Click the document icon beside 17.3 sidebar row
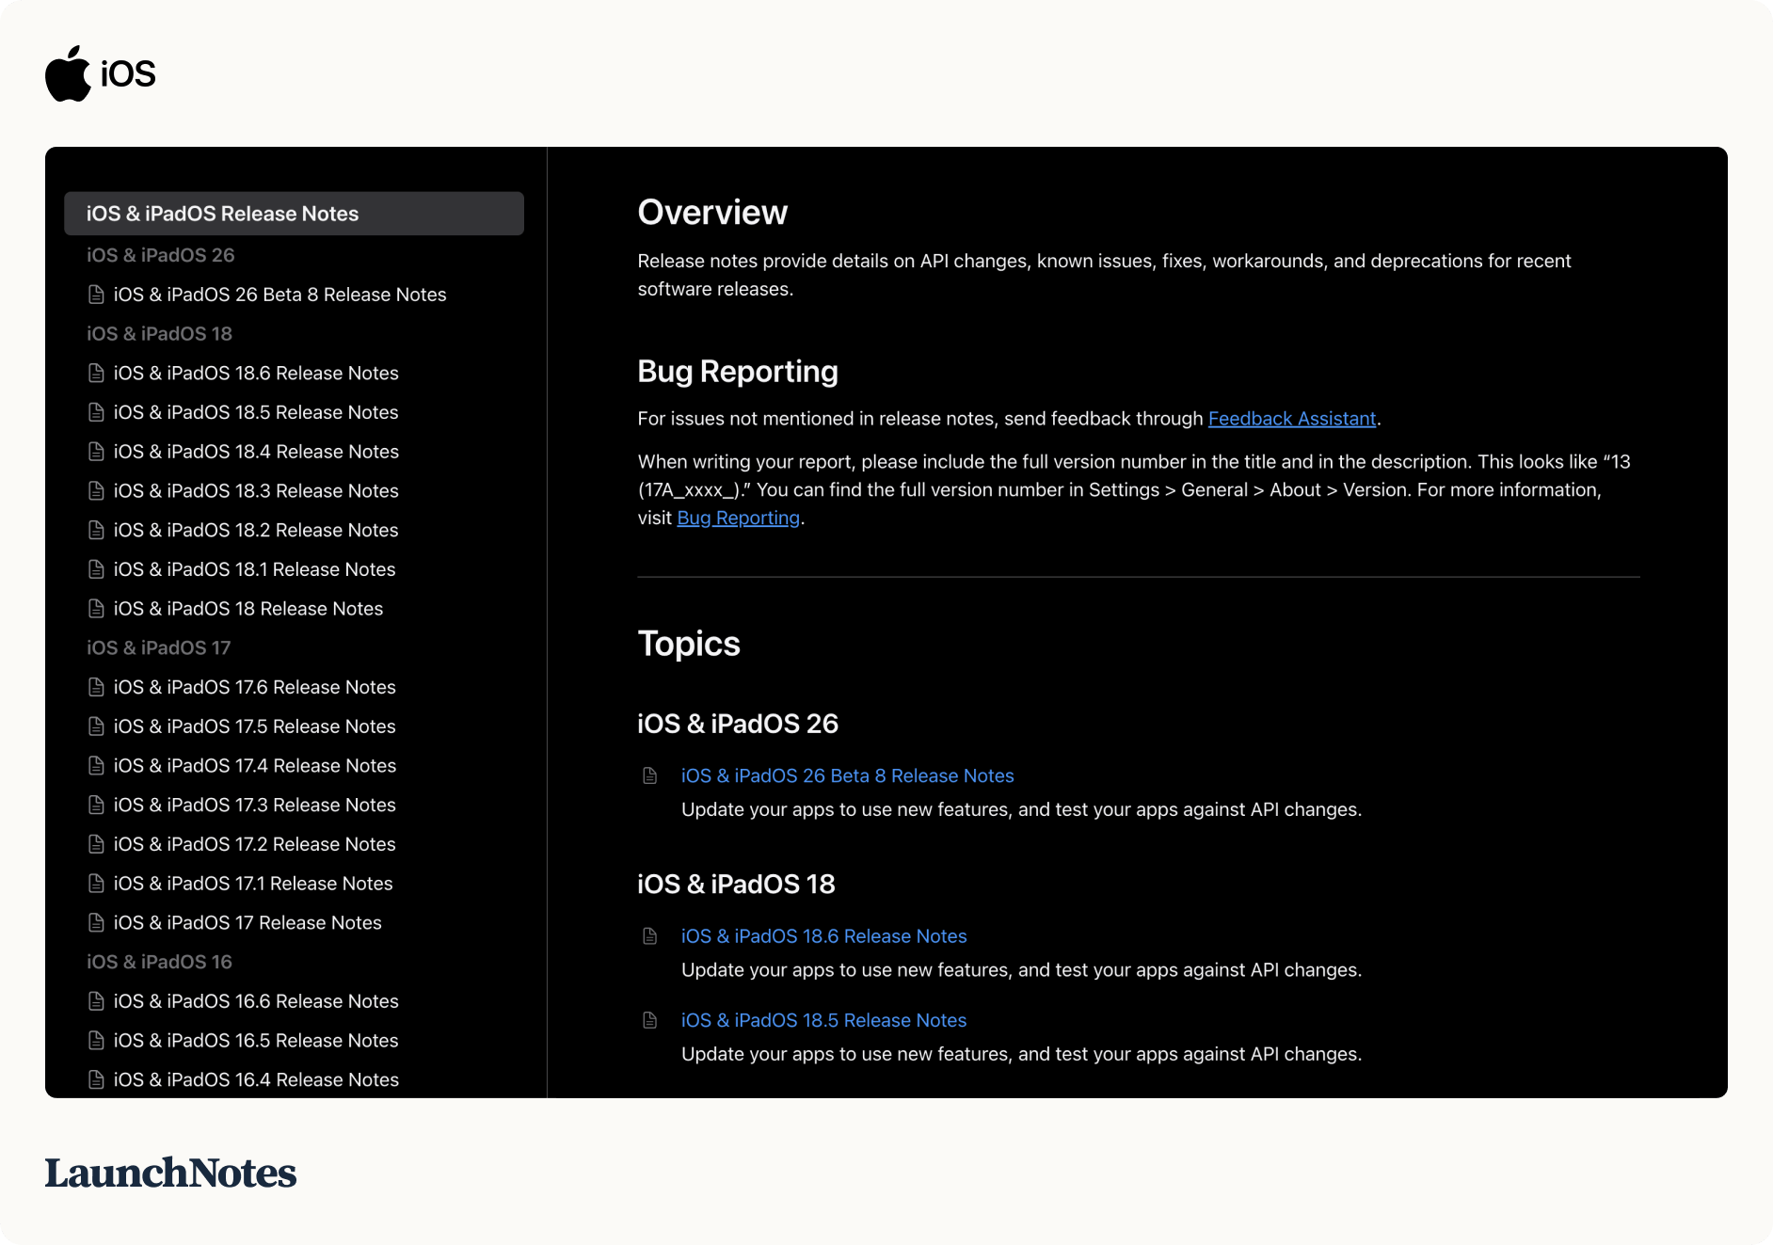Screen dimensions: 1773x1245 click(96, 806)
